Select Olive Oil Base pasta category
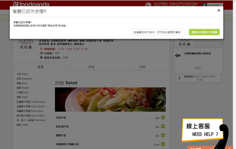The width and height of the screenshot is (236, 149). click(31, 116)
